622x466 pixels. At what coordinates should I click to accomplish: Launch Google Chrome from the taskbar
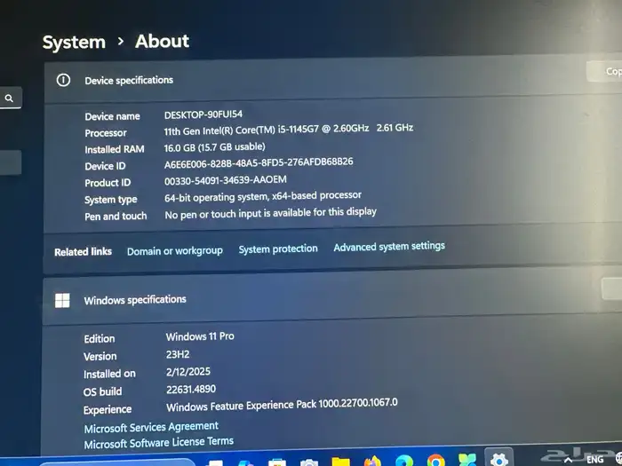pos(435,461)
